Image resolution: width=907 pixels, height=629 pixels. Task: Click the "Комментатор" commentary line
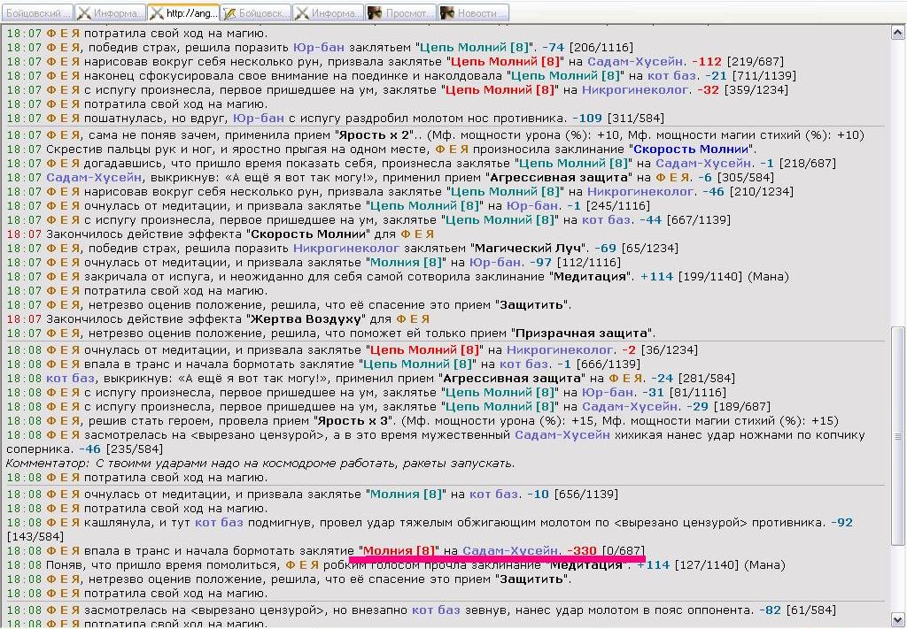click(260, 464)
